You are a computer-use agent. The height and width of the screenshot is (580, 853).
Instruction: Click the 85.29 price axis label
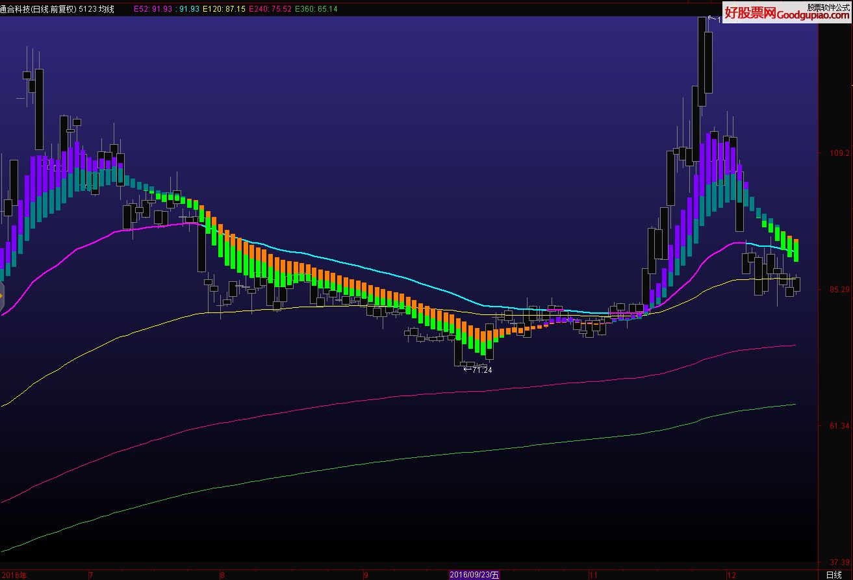840,290
